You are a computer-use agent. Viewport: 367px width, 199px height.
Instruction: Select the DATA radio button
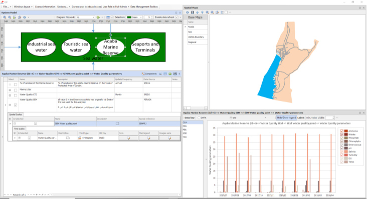click(199, 118)
